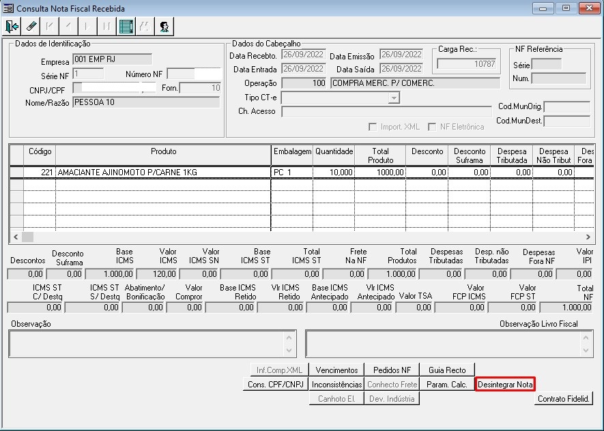Open the Tipo CT-e dropdown
Viewport: 604px width, 431px height.
(393, 98)
